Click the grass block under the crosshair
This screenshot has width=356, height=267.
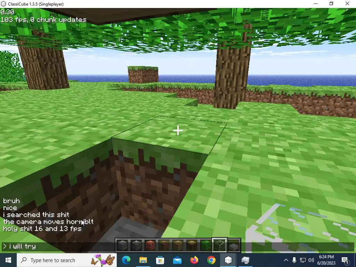(178, 131)
